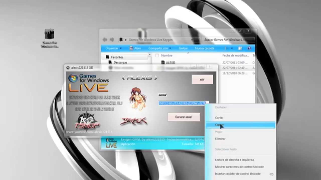Click the Buscar Games For Windows search box
321x180 pixels.
point(228,39)
